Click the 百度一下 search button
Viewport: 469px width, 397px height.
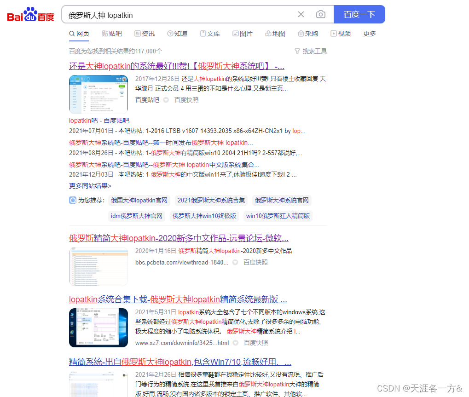[359, 14]
